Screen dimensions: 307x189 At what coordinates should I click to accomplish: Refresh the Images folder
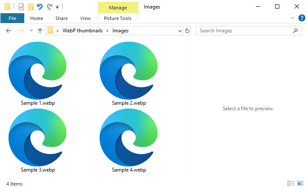[187, 31]
